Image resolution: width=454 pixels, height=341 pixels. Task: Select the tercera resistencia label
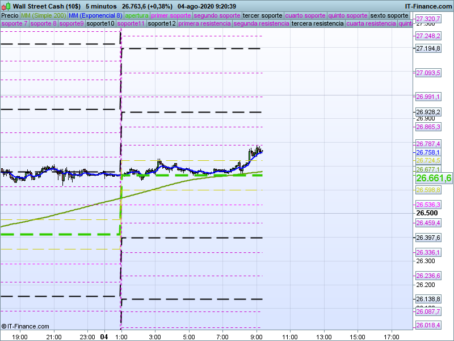(x=317, y=24)
